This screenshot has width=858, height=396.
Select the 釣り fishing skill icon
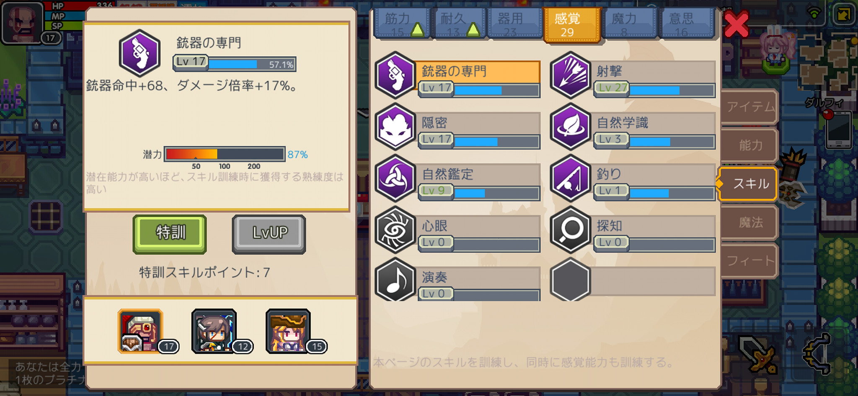[570, 179]
